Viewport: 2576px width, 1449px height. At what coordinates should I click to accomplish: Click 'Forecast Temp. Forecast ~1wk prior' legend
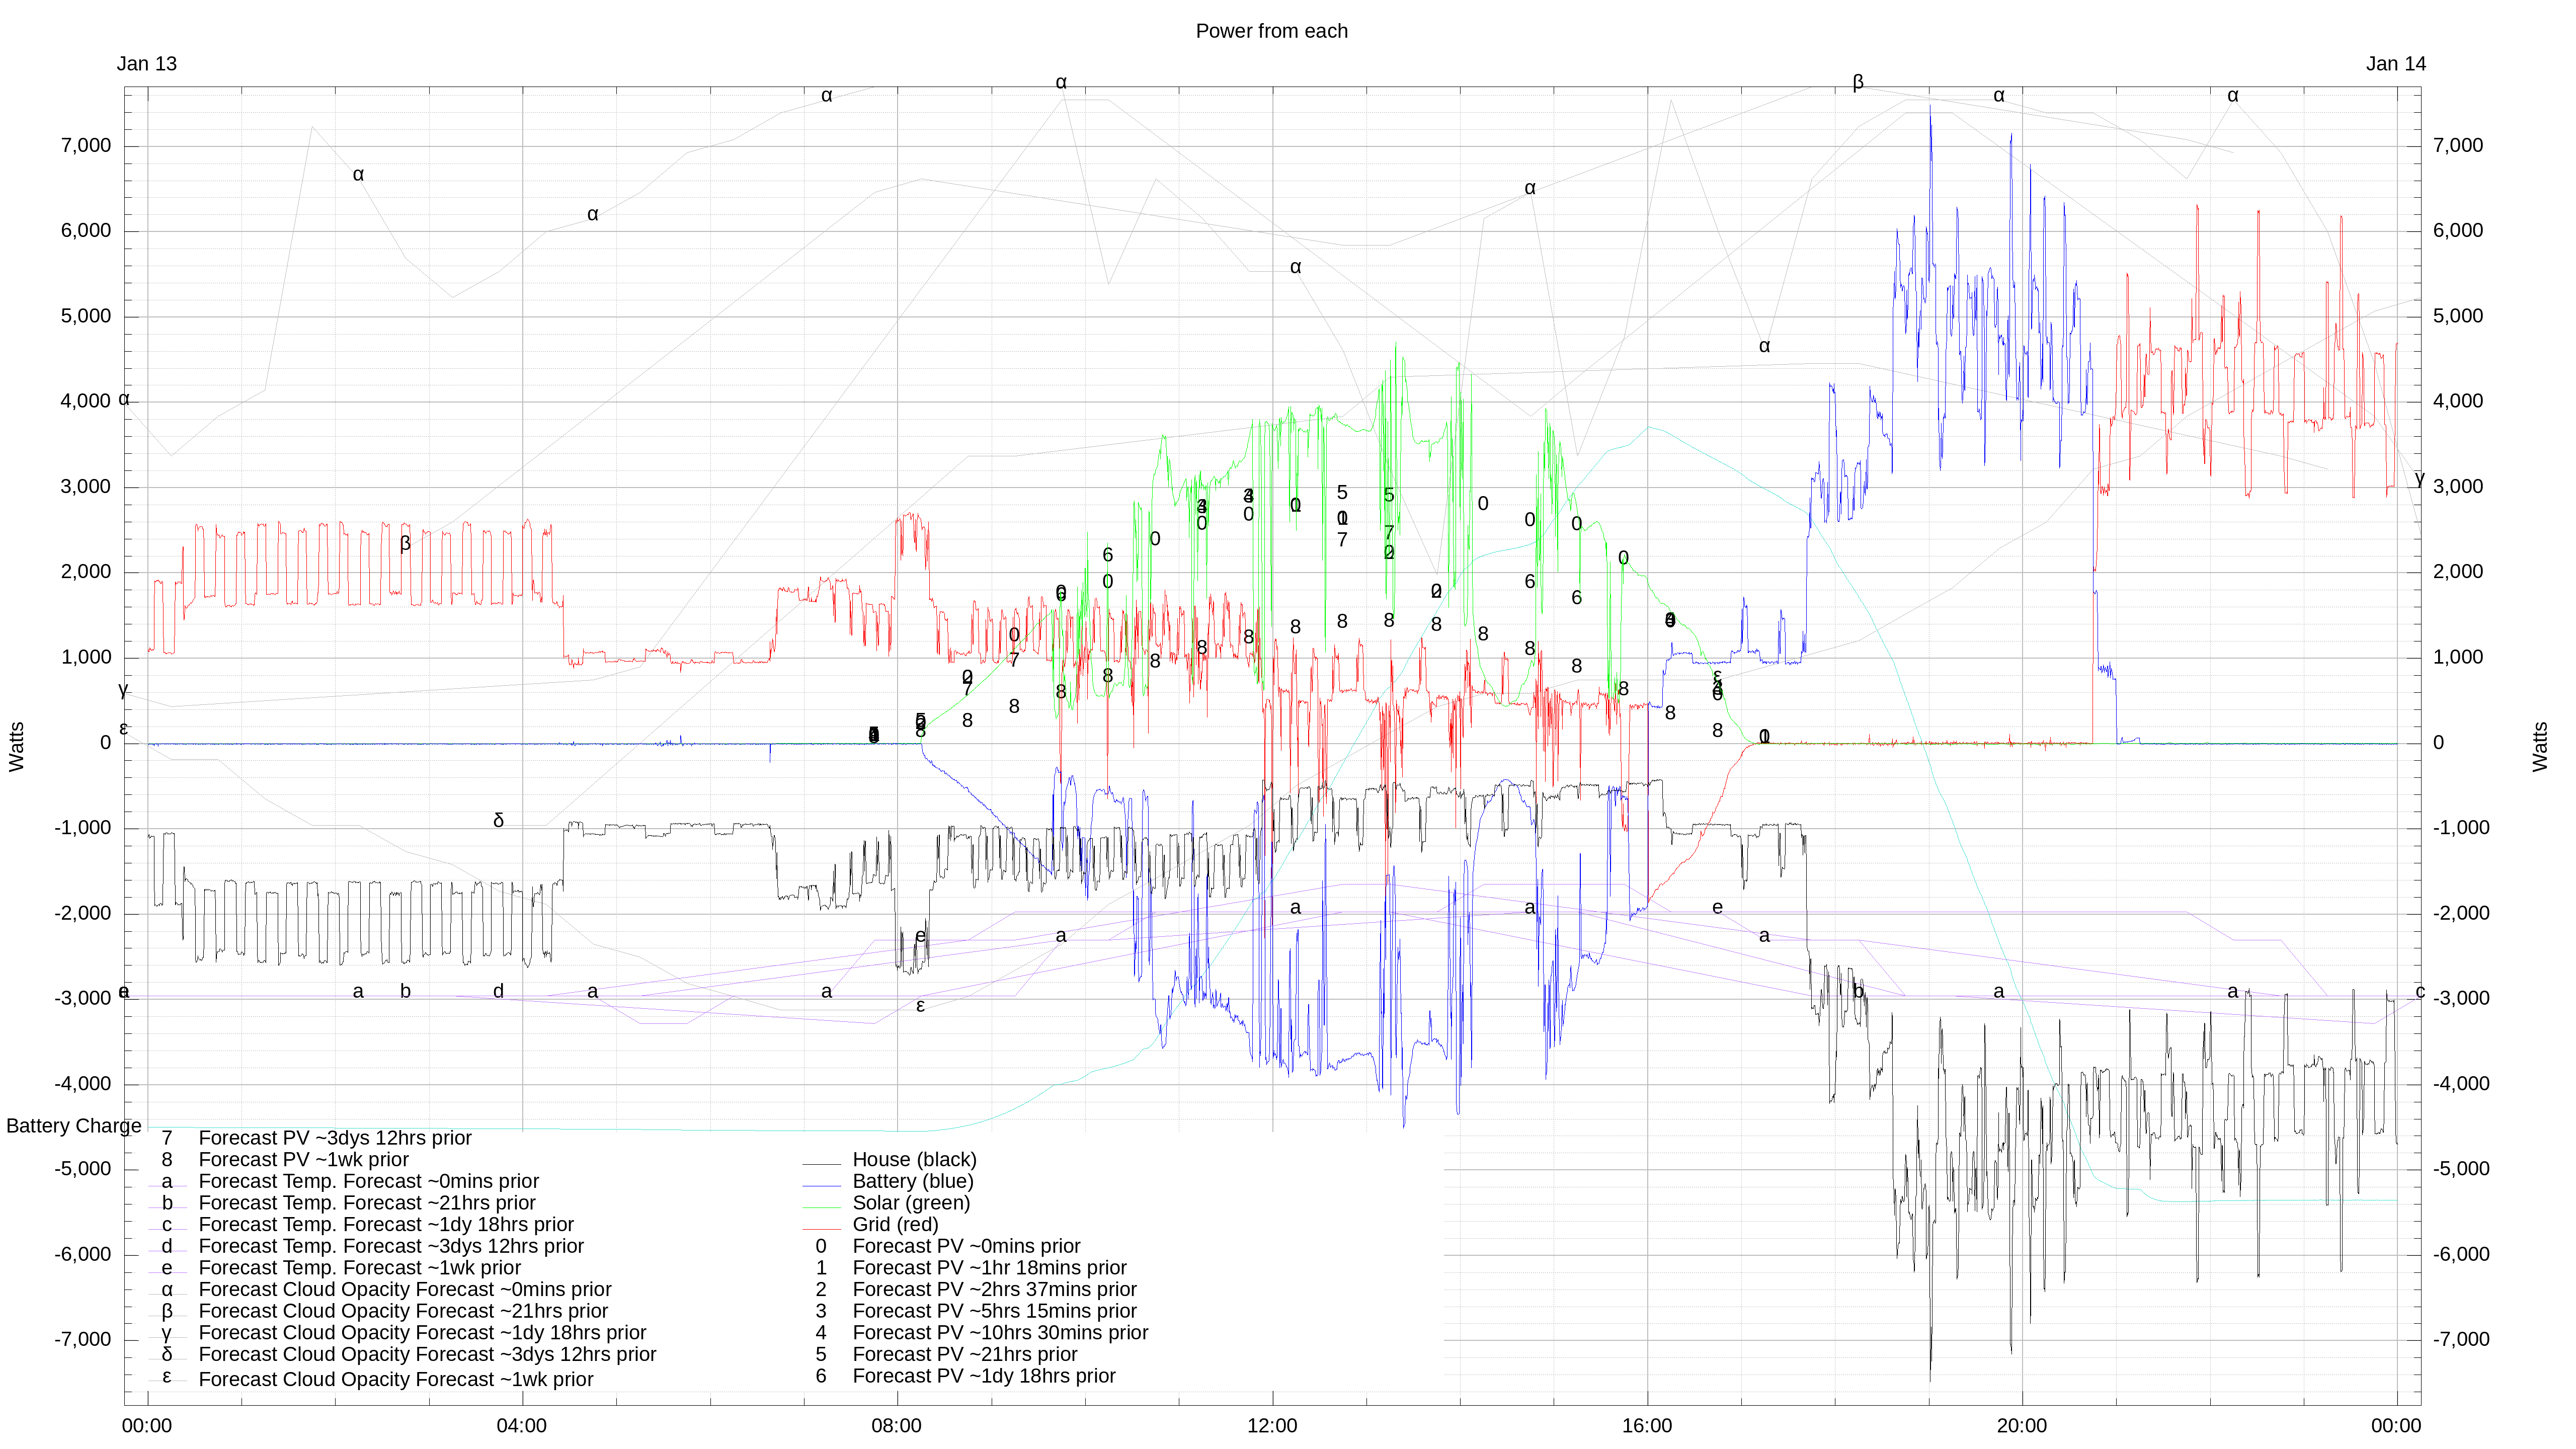[x=360, y=1268]
